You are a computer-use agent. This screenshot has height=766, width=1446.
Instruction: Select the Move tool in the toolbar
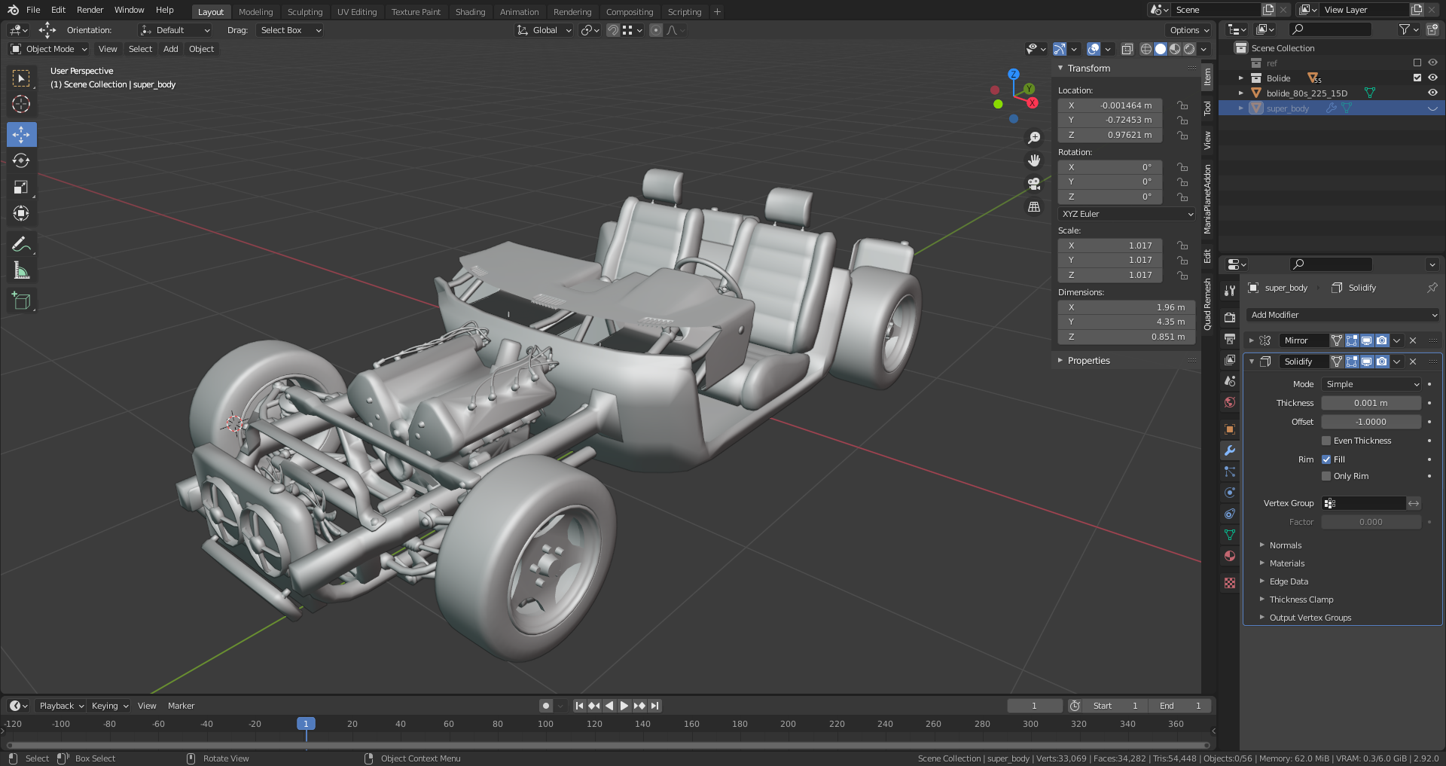click(x=21, y=135)
